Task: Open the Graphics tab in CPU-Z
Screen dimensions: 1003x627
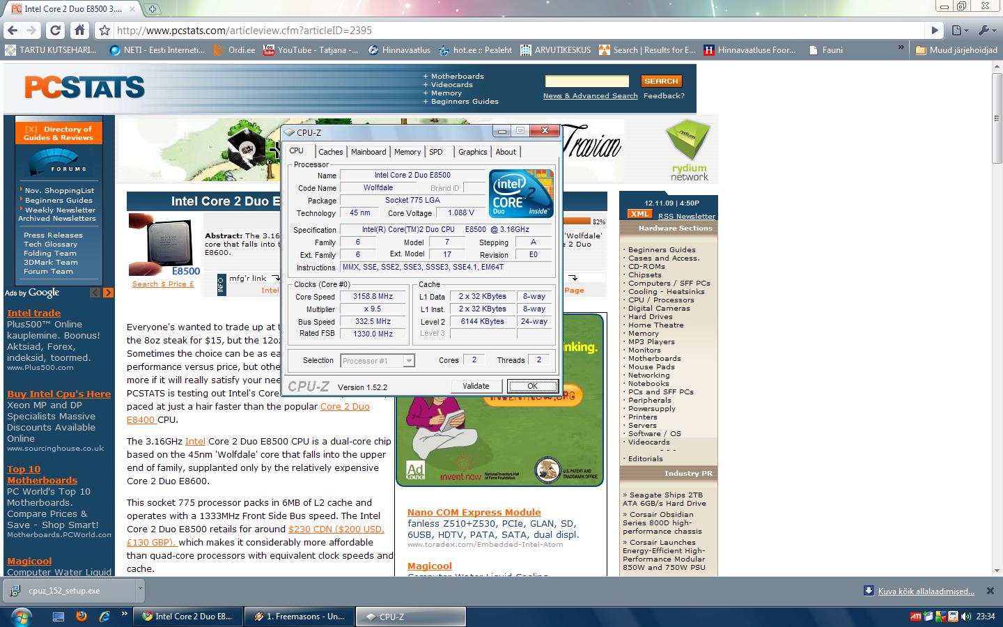Action: (x=473, y=152)
